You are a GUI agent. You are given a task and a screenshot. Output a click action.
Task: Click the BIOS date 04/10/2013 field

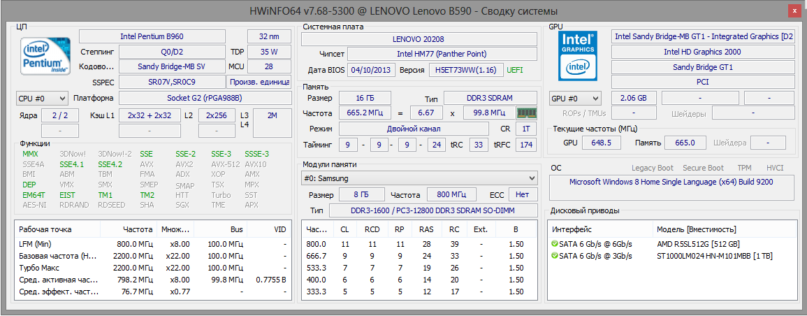pyautogui.click(x=370, y=70)
